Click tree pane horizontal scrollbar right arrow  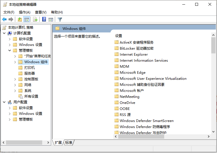[48, 142]
